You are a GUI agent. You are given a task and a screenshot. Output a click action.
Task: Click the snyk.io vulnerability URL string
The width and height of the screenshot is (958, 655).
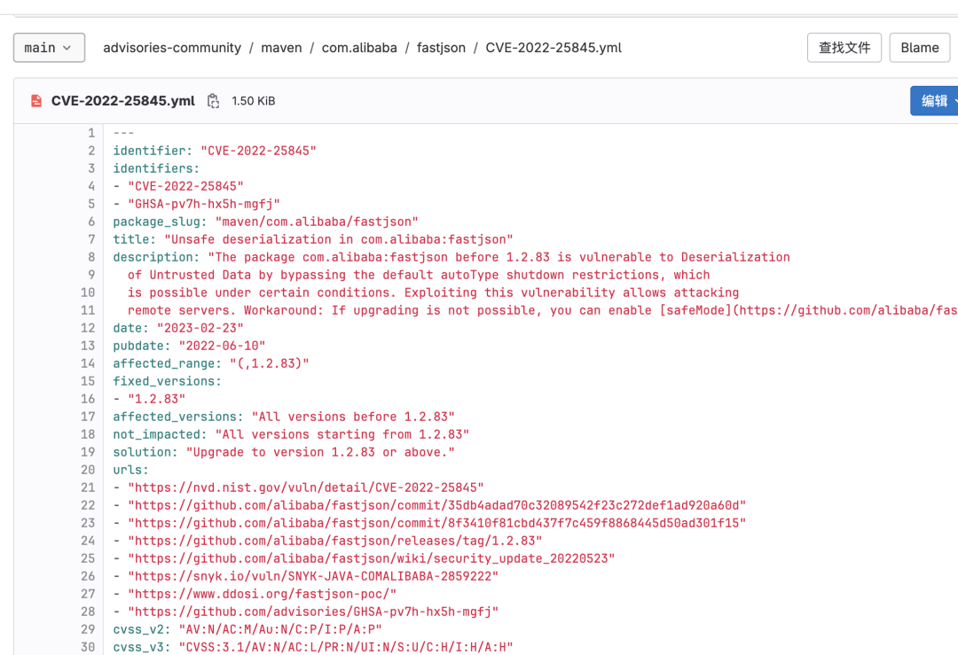[x=313, y=575]
